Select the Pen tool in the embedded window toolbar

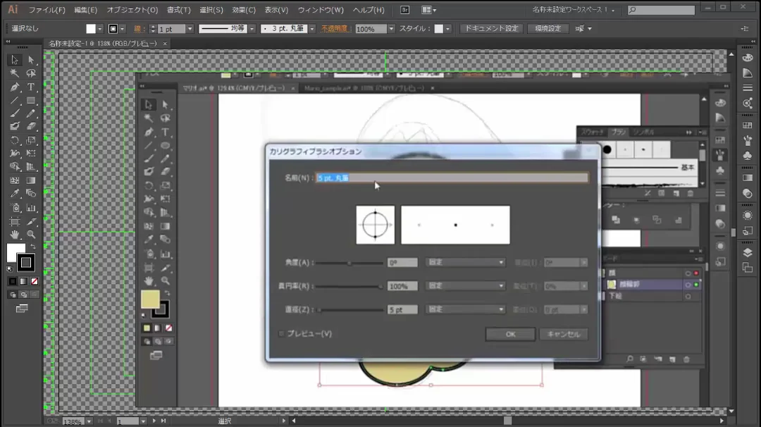point(149,132)
